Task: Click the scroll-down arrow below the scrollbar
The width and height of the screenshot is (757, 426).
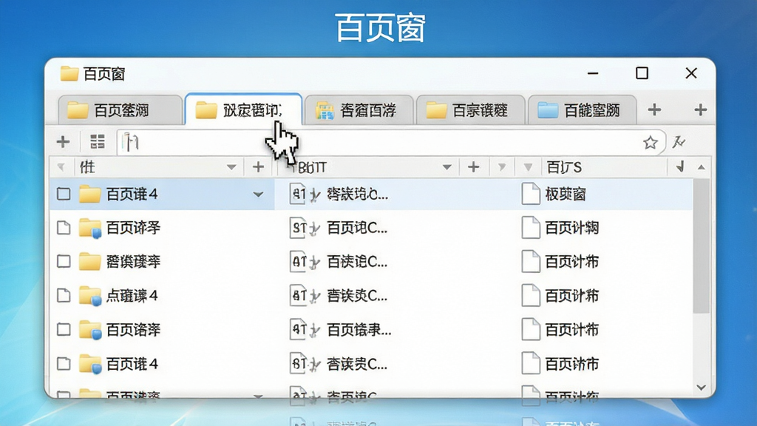Action: [702, 388]
